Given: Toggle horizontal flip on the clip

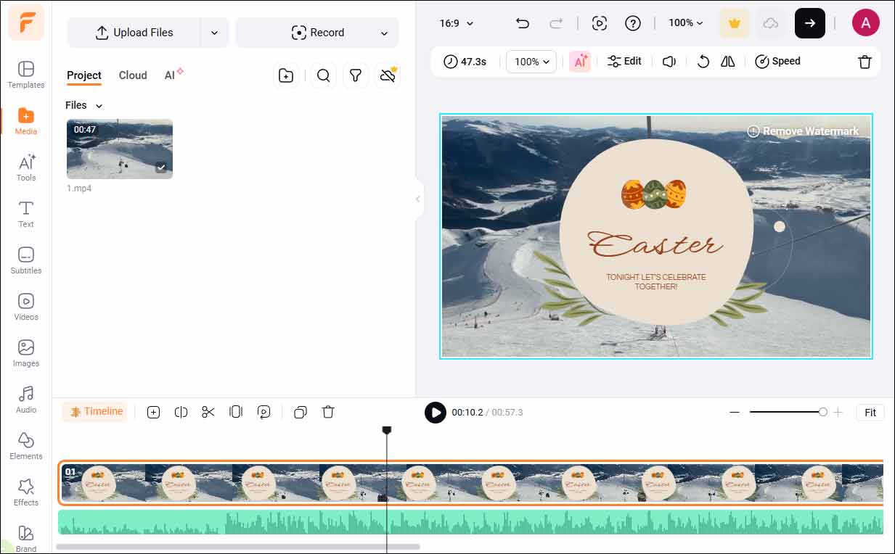Looking at the screenshot, I should tap(728, 62).
